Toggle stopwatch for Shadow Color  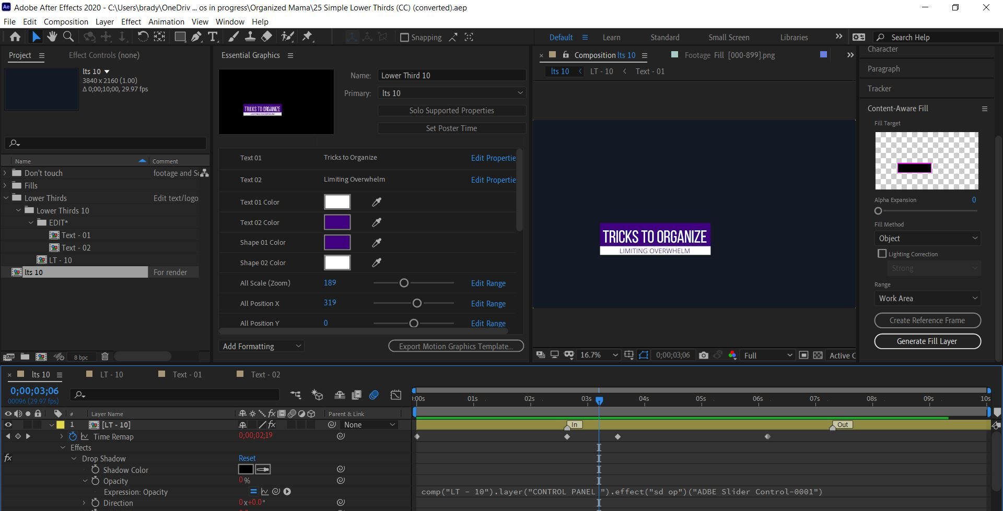(95, 470)
